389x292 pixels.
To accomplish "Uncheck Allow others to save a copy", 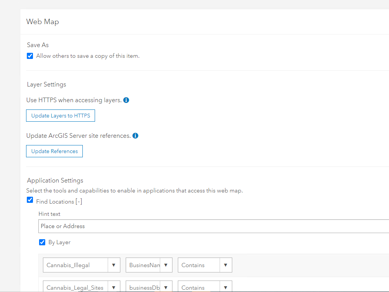I will tap(30, 56).
